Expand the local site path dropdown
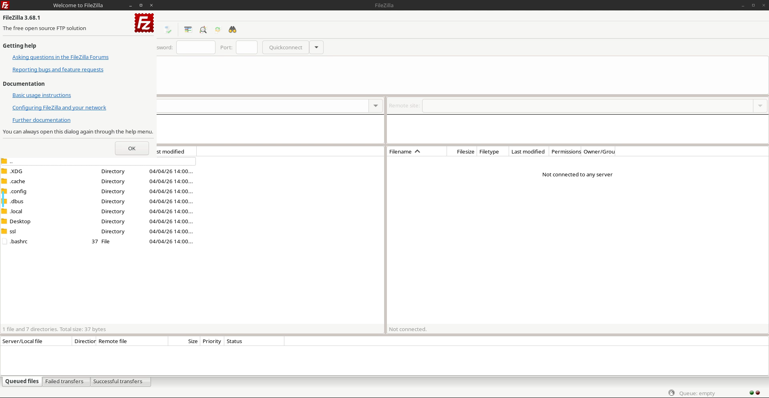Screen dimensions: 769x398 click(x=375, y=106)
